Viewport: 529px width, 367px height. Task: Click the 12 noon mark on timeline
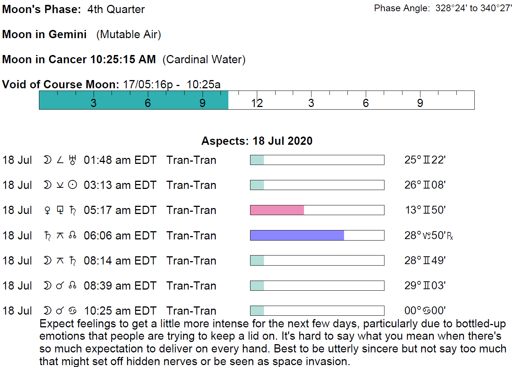click(x=257, y=103)
